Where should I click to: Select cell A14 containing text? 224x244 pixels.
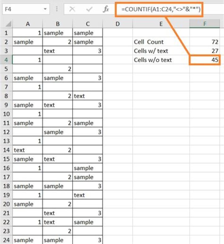pyautogui.click(x=27, y=150)
